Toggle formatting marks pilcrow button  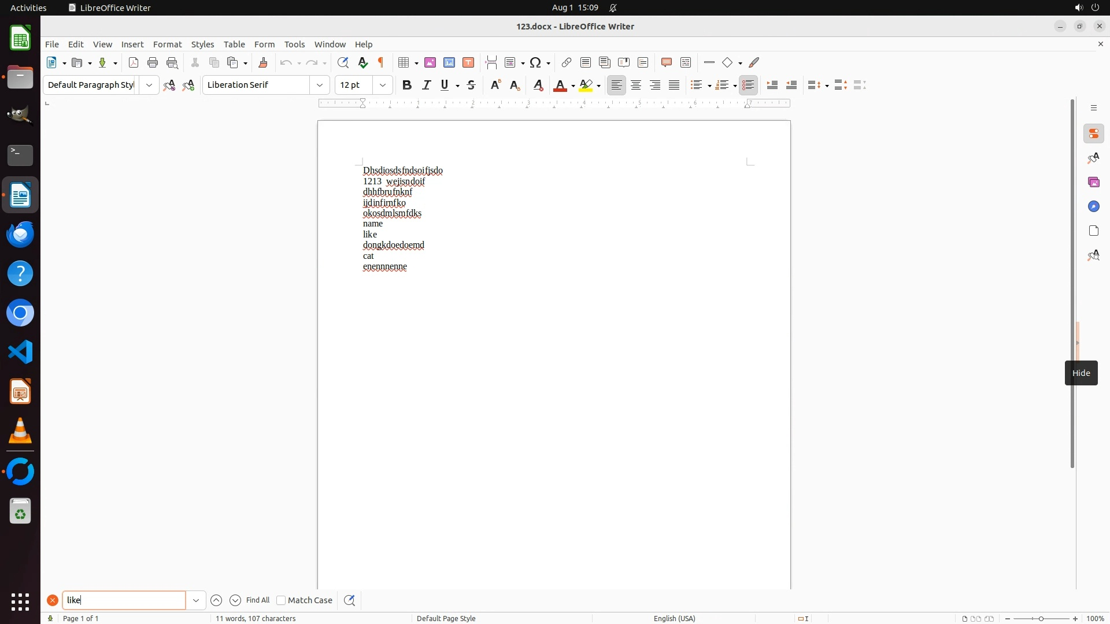[381, 62]
